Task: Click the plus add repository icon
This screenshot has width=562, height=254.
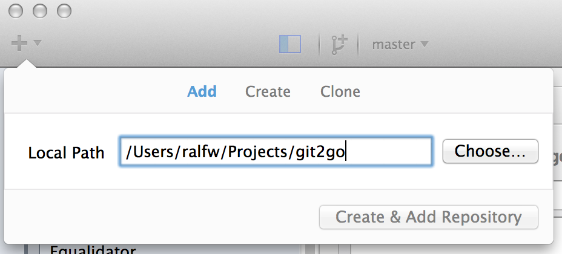Action: 19,44
